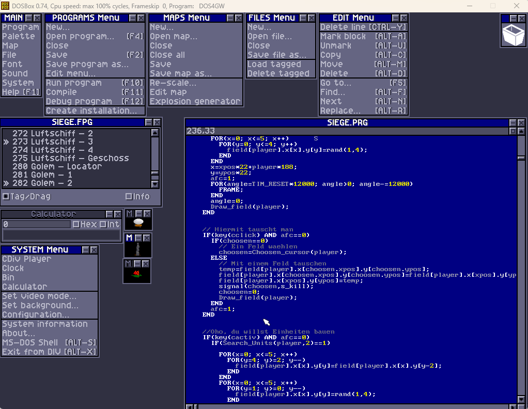
Task: Minimize the FILES Menu window
Action: pyautogui.click(x=303, y=18)
